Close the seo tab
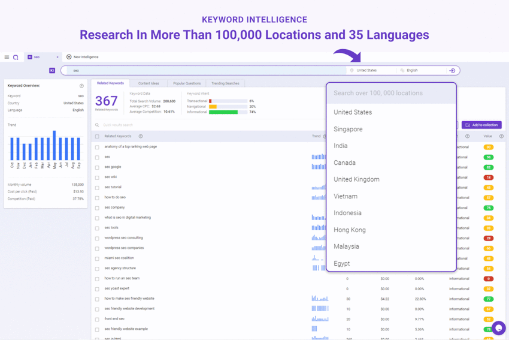The height and width of the screenshot is (340, 509). coord(57,57)
